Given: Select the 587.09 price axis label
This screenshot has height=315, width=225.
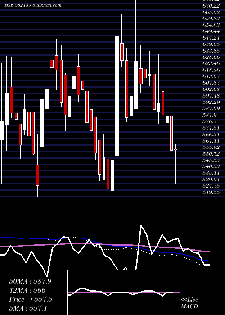Looking at the screenshot, I should [x=211, y=109].
